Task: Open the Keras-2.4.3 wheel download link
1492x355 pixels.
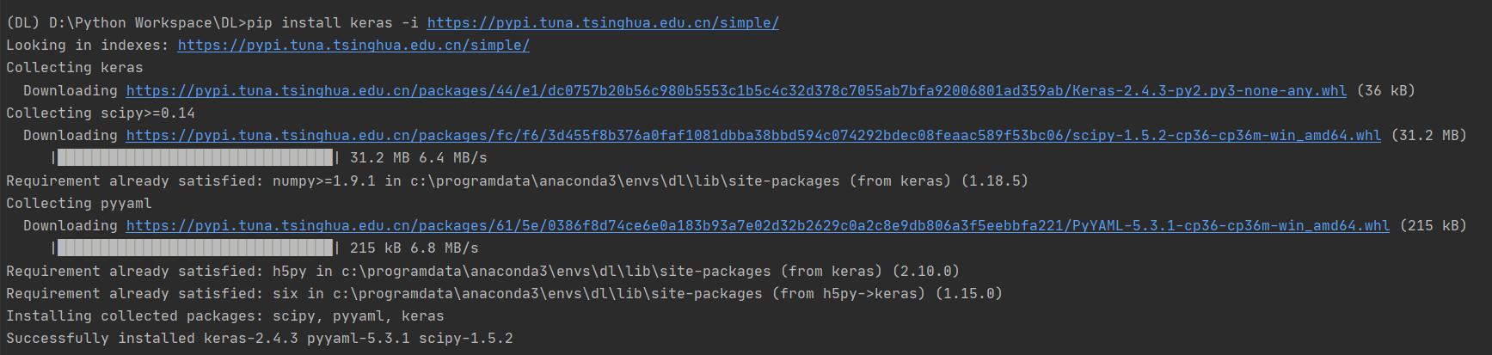Action: point(736,91)
